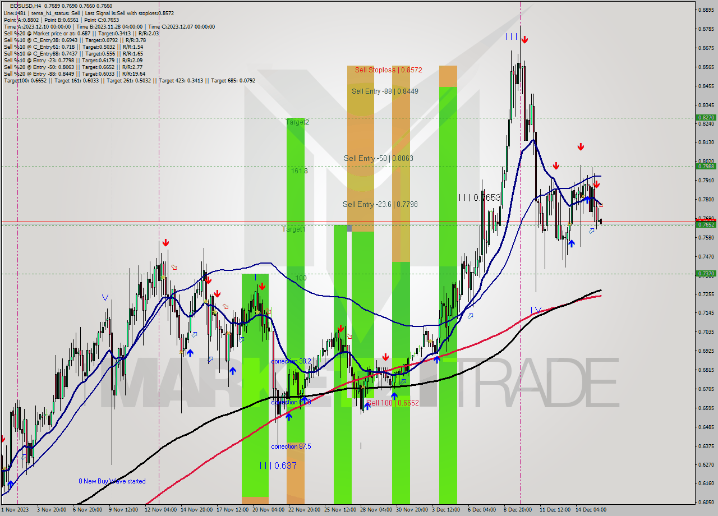Click the 0.8565 price axis value
Screen dimensions: 718x516
pos(706,67)
